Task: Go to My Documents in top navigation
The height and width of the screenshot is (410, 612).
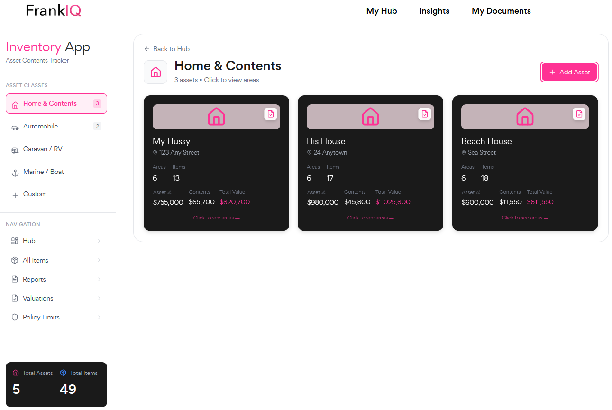Action: [x=501, y=11]
